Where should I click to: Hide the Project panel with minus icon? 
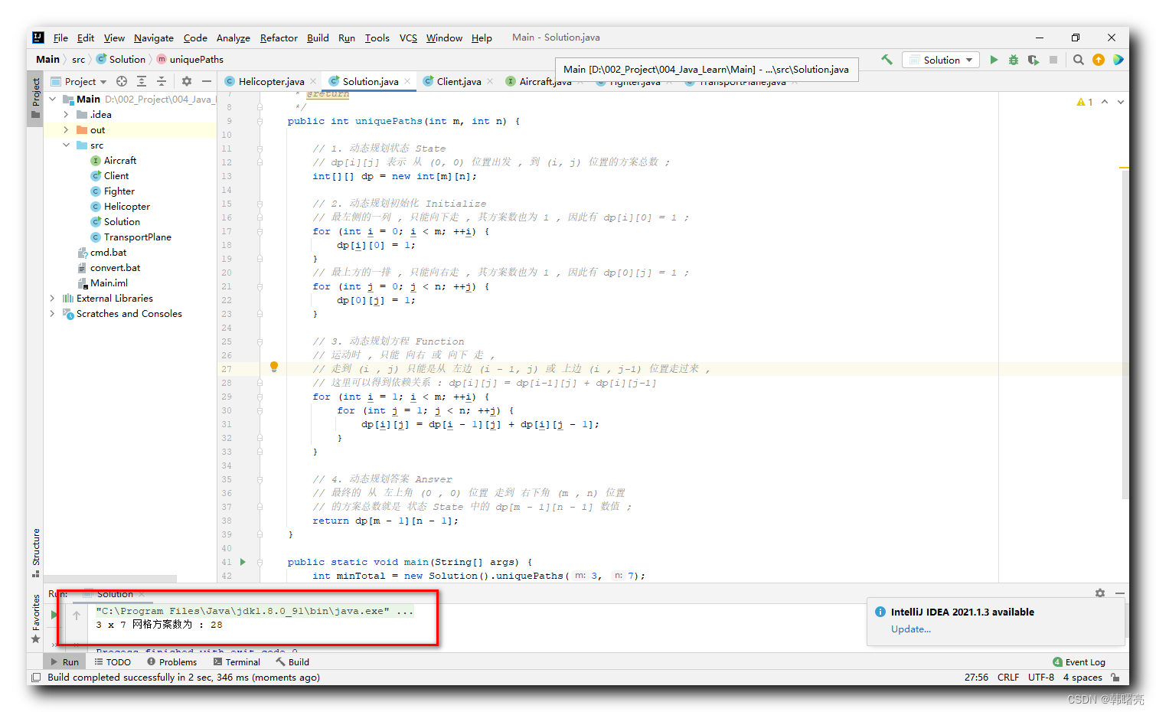pos(207,81)
